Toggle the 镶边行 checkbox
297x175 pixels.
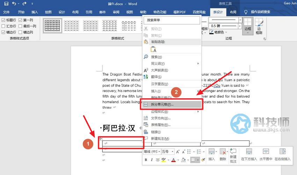pos(9,32)
